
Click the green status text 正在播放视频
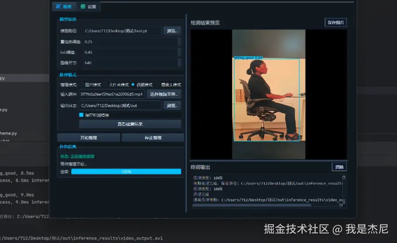(x=82, y=156)
